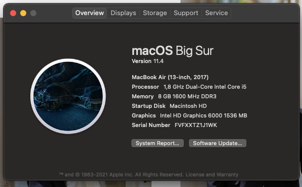Open the Displays tab
This screenshot has height=187, width=302.
click(123, 13)
